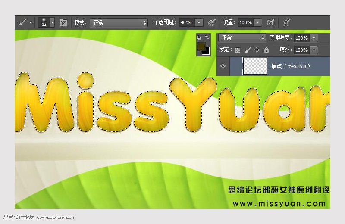Lock image pixels with brush icon

coord(247,50)
